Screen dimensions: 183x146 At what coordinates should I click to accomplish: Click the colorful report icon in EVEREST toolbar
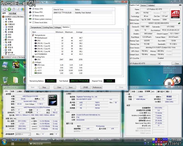23,9
